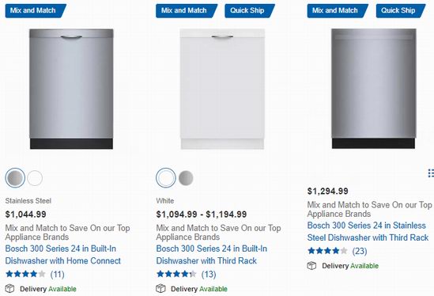This screenshot has width=434, height=296.
Task: Choose the stainless steel swatch for first dishwasher
Action: click(x=15, y=177)
